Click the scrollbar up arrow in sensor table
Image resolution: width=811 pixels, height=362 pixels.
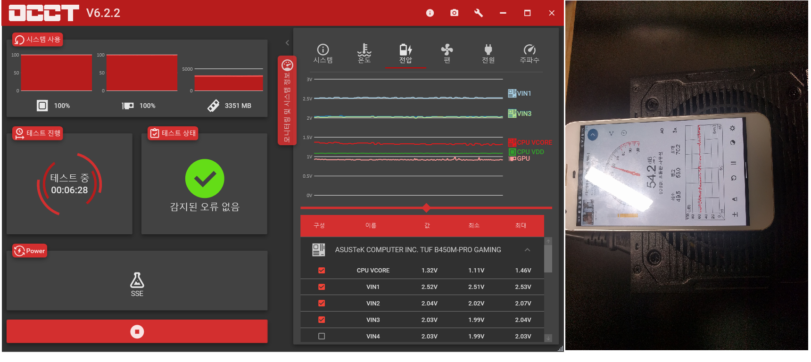548,241
